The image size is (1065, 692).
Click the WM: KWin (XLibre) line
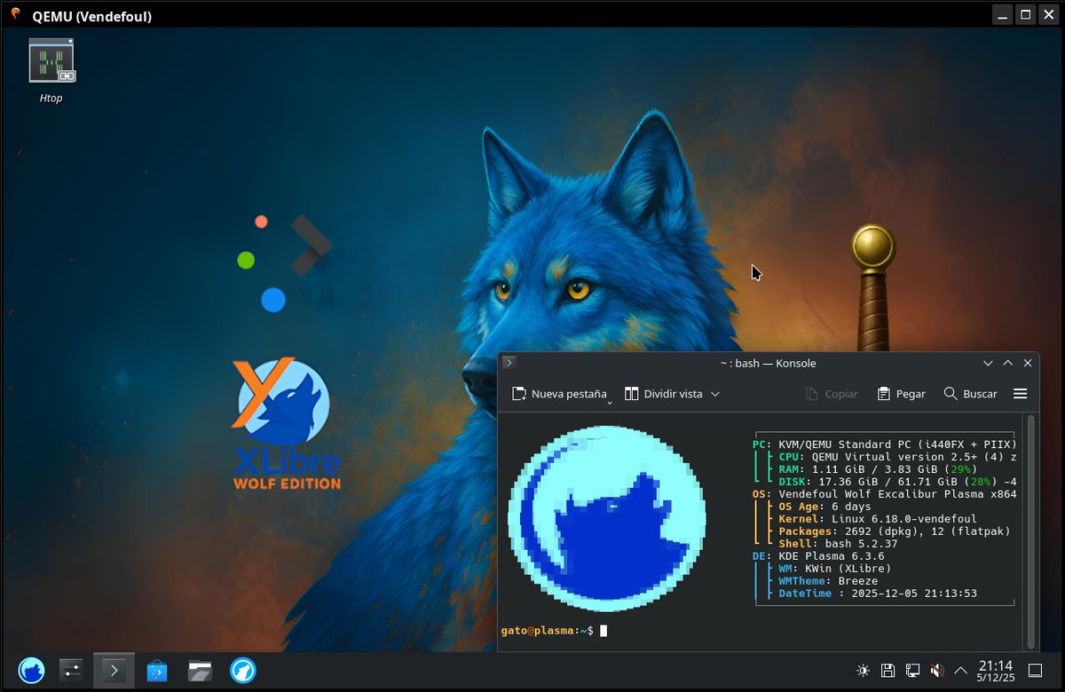834,568
